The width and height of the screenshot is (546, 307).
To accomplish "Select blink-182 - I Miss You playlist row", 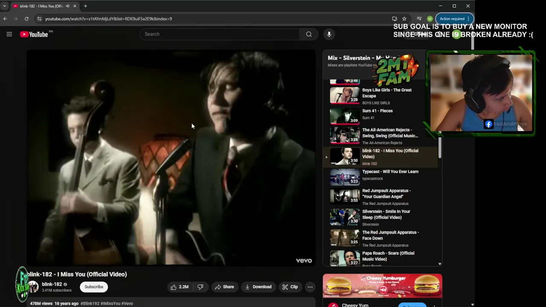I will pyautogui.click(x=381, y=157).
